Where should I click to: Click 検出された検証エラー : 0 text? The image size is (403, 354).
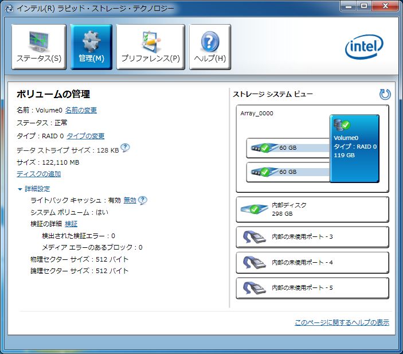pyautogui.click(x=79, y=236)
